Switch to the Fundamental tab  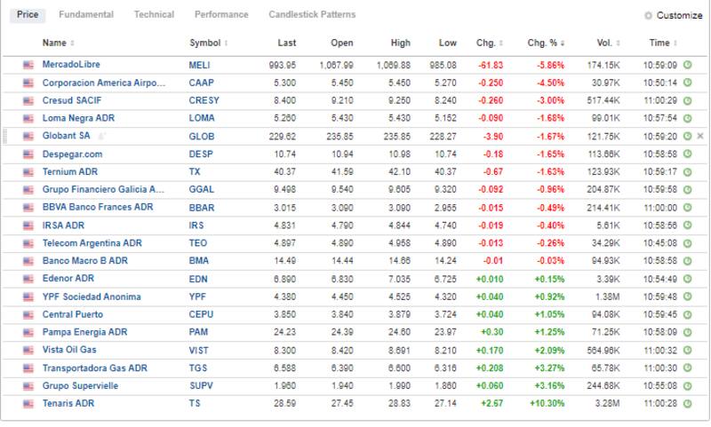(86, 15)
